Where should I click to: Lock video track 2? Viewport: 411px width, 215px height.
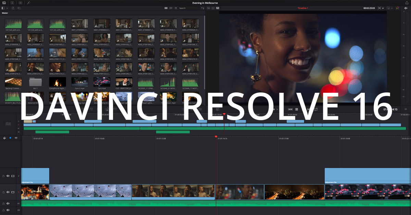pos(4,176)
